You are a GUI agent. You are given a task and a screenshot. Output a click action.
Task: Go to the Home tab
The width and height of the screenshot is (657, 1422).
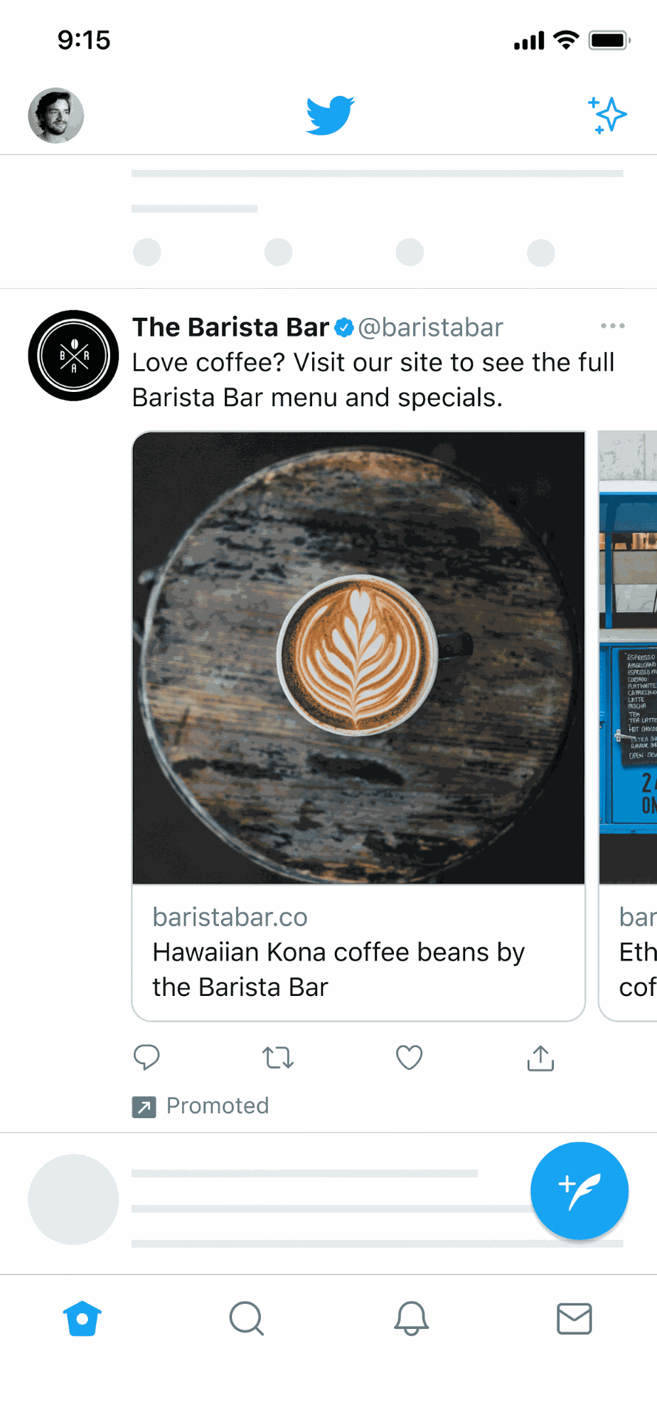coord(82,1319)
